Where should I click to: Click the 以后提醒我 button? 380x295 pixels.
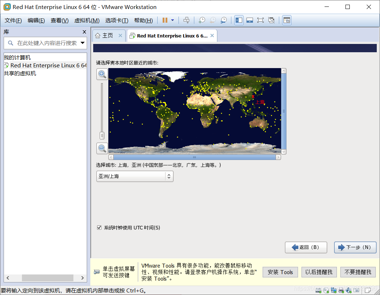(x=319, y=272)
